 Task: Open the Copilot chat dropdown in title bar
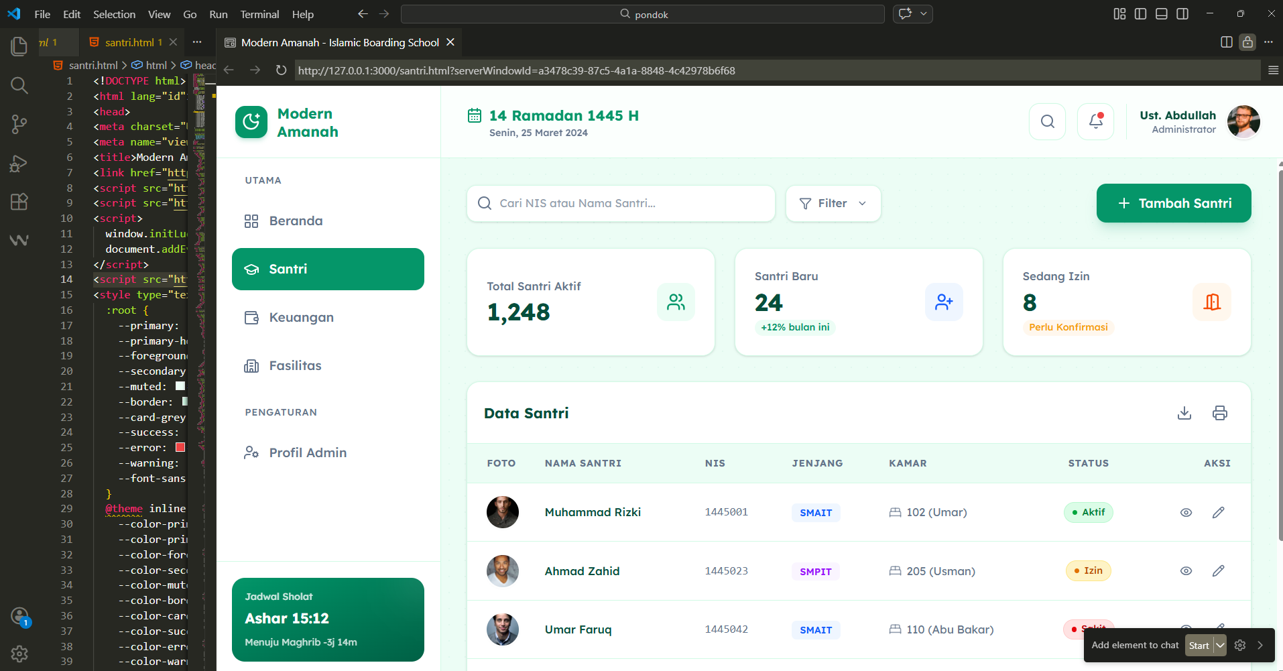[x=924, y=14]
